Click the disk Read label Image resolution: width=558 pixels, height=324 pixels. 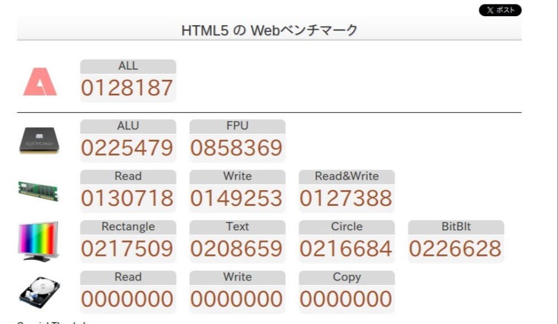128,277
